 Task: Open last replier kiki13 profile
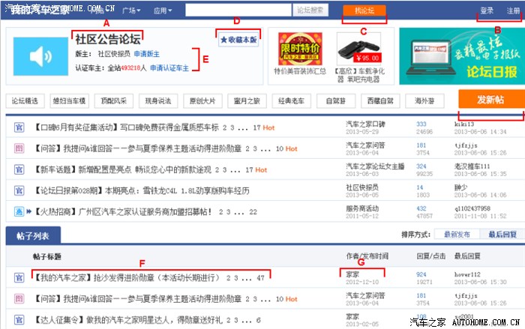464,124
